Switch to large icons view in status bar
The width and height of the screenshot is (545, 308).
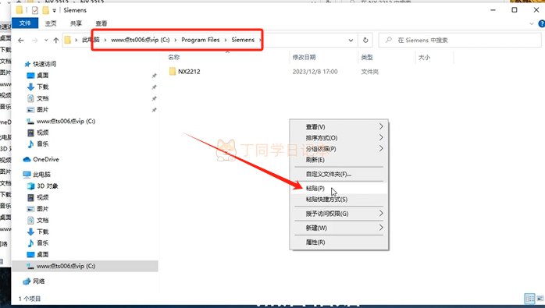[540, 299]
